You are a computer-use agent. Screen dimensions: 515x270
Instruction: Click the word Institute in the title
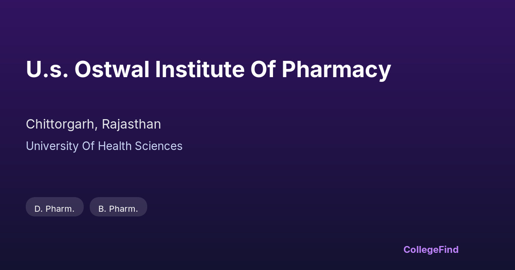click(200, 69)
